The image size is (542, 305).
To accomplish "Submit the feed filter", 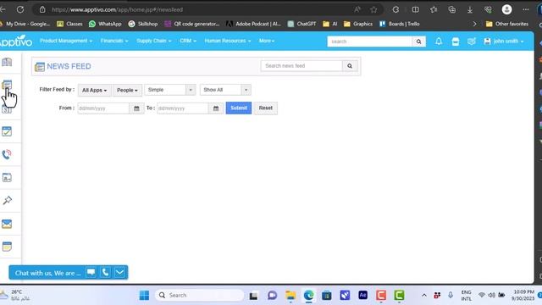I will [x=239, y=108].
